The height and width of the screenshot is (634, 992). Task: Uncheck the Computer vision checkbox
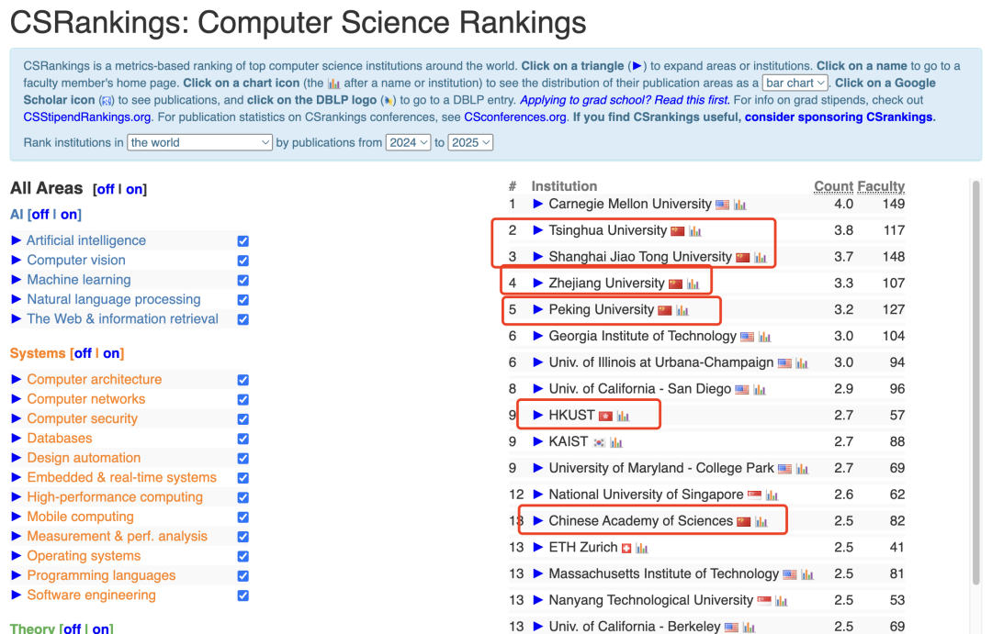pos(242,261)
